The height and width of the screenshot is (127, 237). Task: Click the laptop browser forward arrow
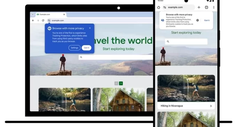(x=38, y=21)
